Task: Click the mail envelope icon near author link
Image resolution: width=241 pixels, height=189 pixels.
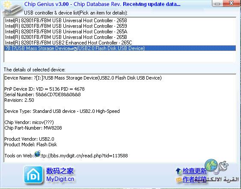Action: pyautogui.click(x=179, y=180)
